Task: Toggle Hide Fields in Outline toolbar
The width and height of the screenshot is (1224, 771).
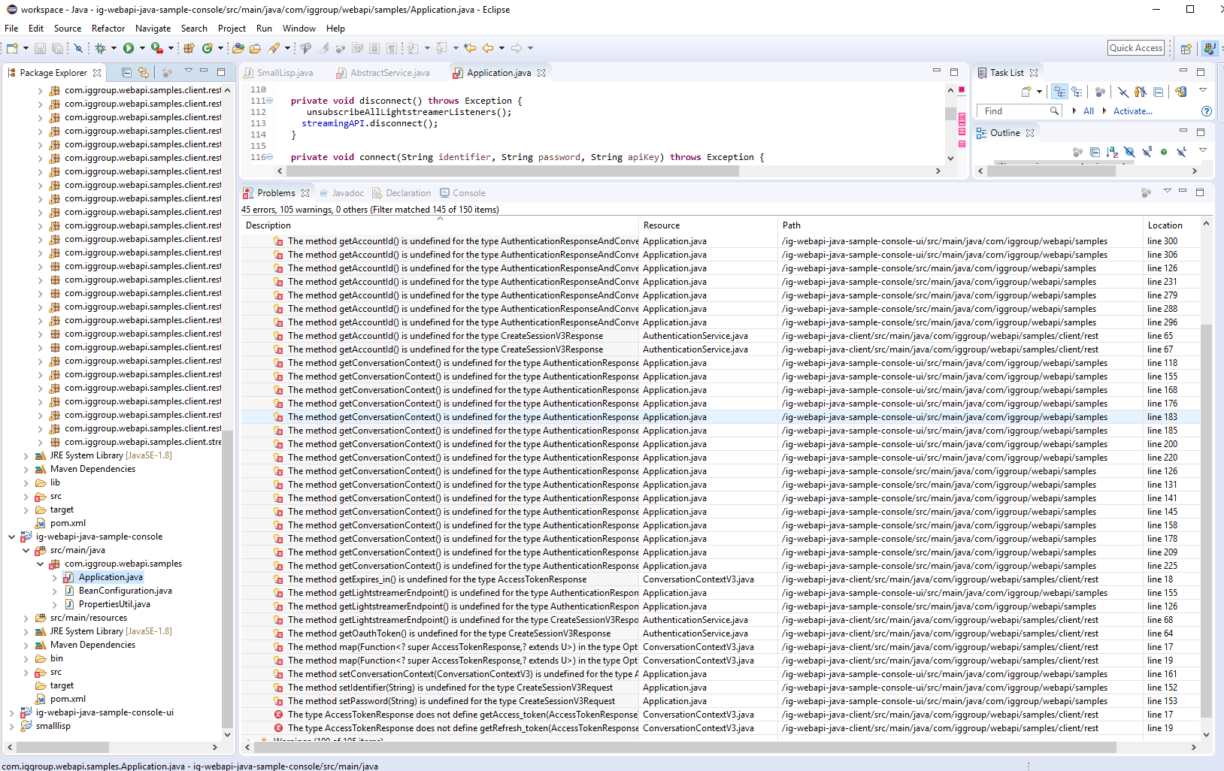Action: coord(1129,152)
